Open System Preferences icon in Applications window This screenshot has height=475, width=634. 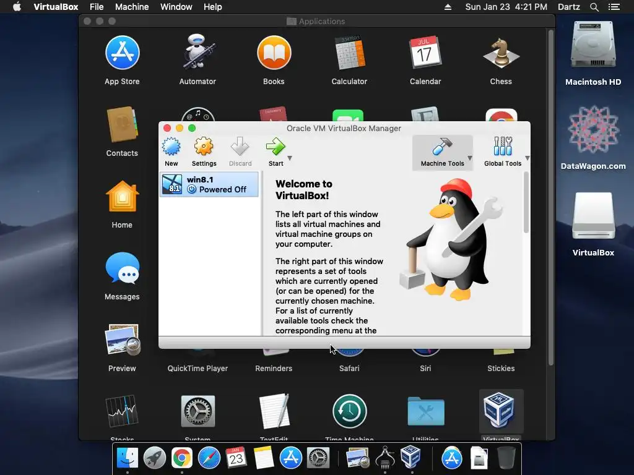point(198,411)
